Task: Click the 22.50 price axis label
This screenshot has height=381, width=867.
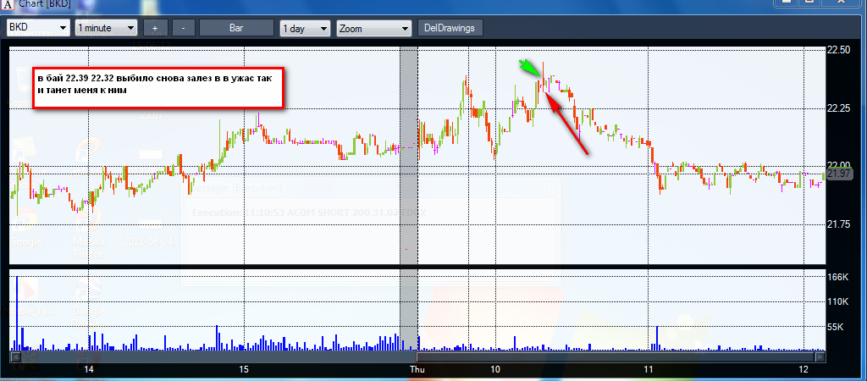Action: coord(837,50)
